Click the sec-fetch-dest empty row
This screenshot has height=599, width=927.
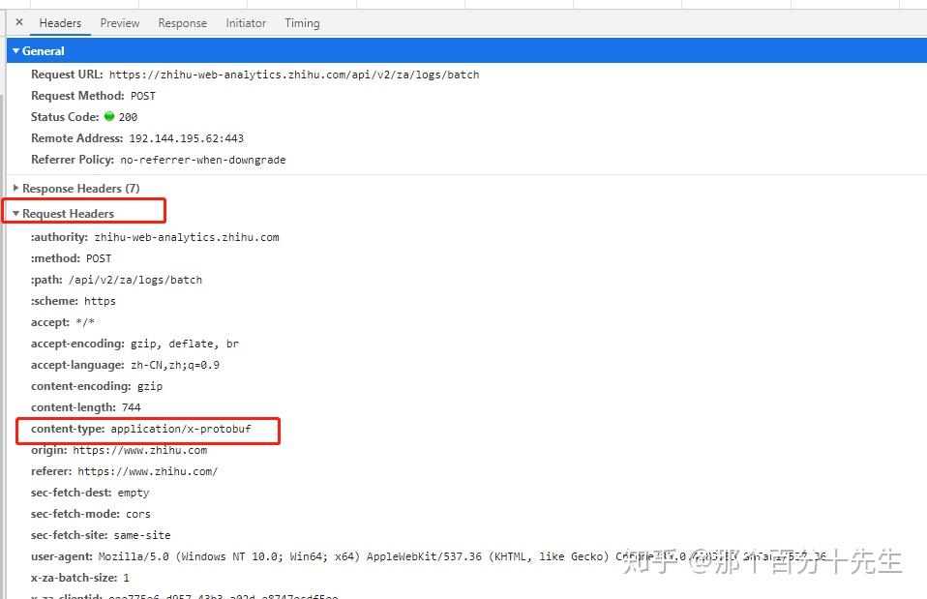[x=90, y=493]
